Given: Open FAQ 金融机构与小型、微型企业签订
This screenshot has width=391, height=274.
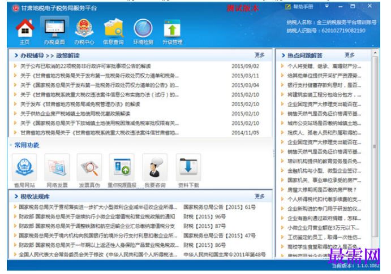Looking at the screenshot, I should tap(324, 171).
